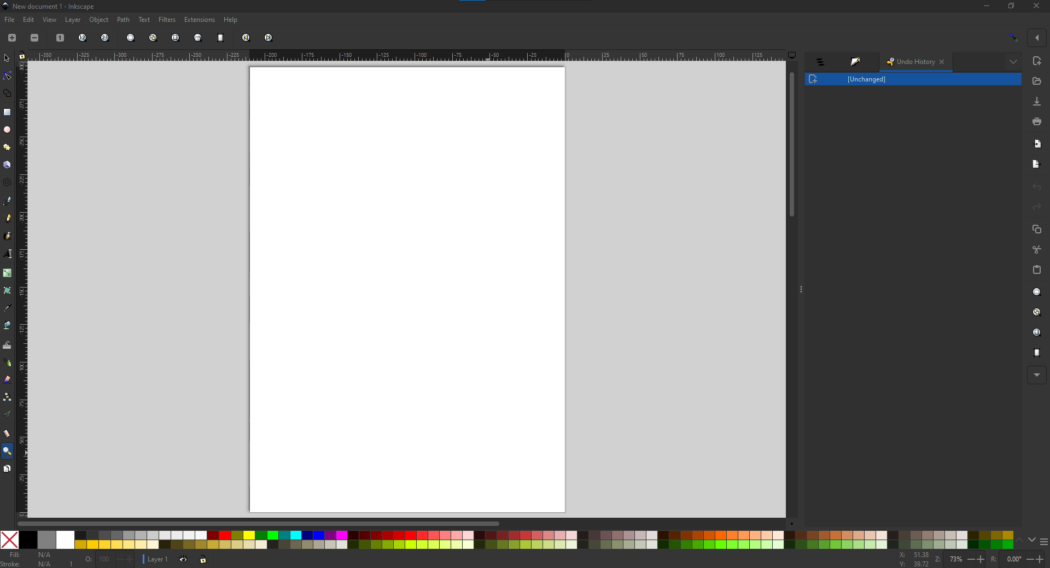Go to previous zoom level
1050x568 pixels.
246,38
